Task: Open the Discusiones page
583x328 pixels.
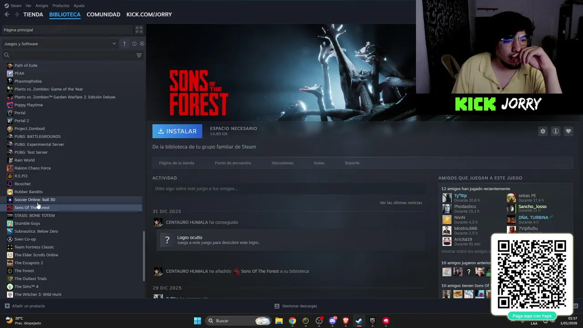Action: [x=282, y=163]
